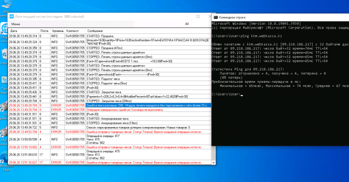Image resolution: width=349 pixels, height=182 pixels.
Task: Select 'Операция завершилась ошибкой. Команда не выполнена' row
Action: click(x=110, y=110)
